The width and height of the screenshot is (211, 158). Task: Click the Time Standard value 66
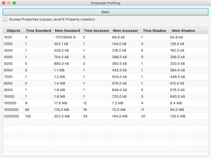coord(38,109)
